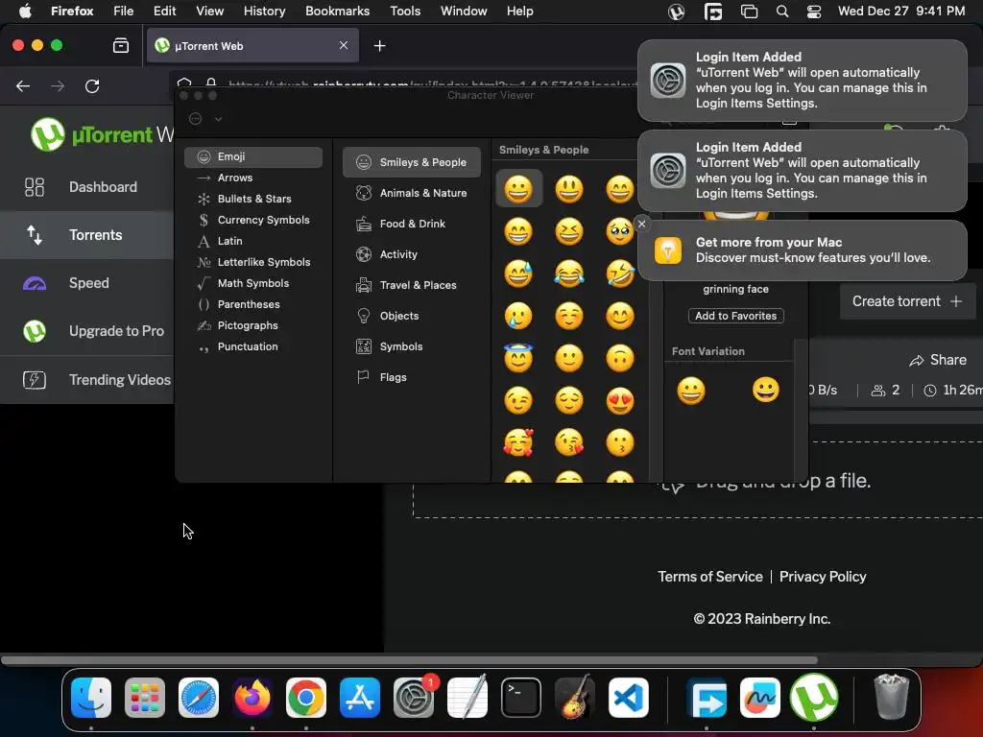Click the Create torrent button
Screen dimensions: 983x737
point(906,301)
